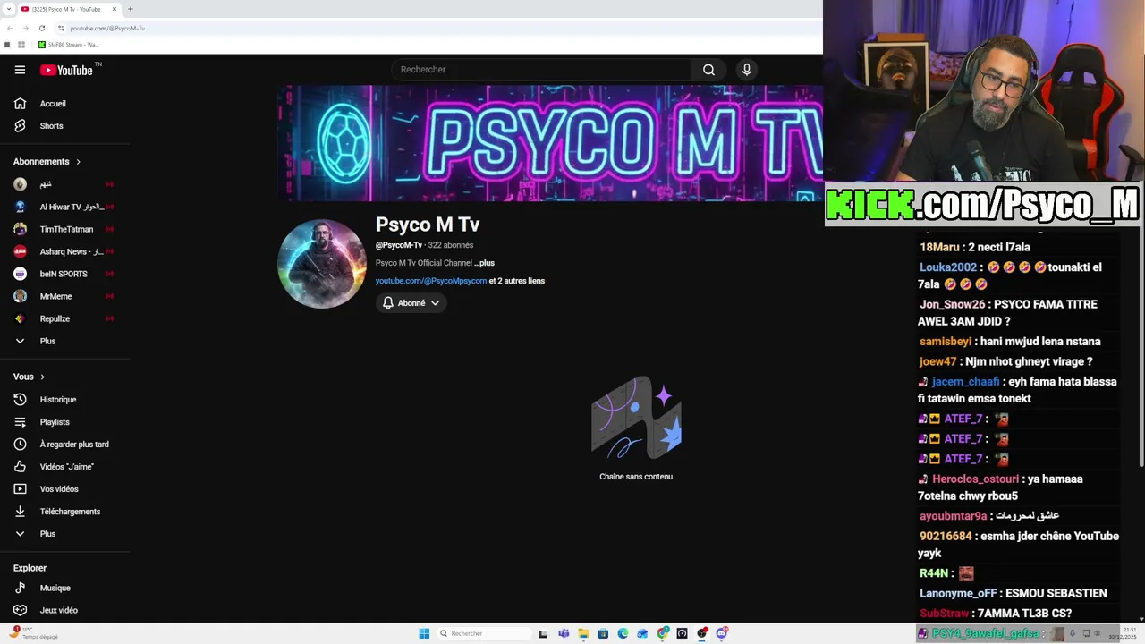Click Repullze channel avatar icon
Viewport: 1145px width, 644px height.
(20, 318)
